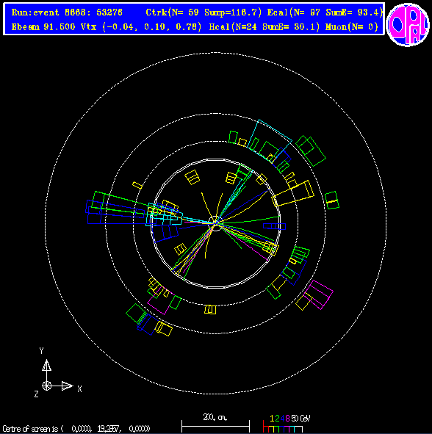Click the green 2 GeV legend number
Screen dimensions: 432x434
tap(277, 419)
